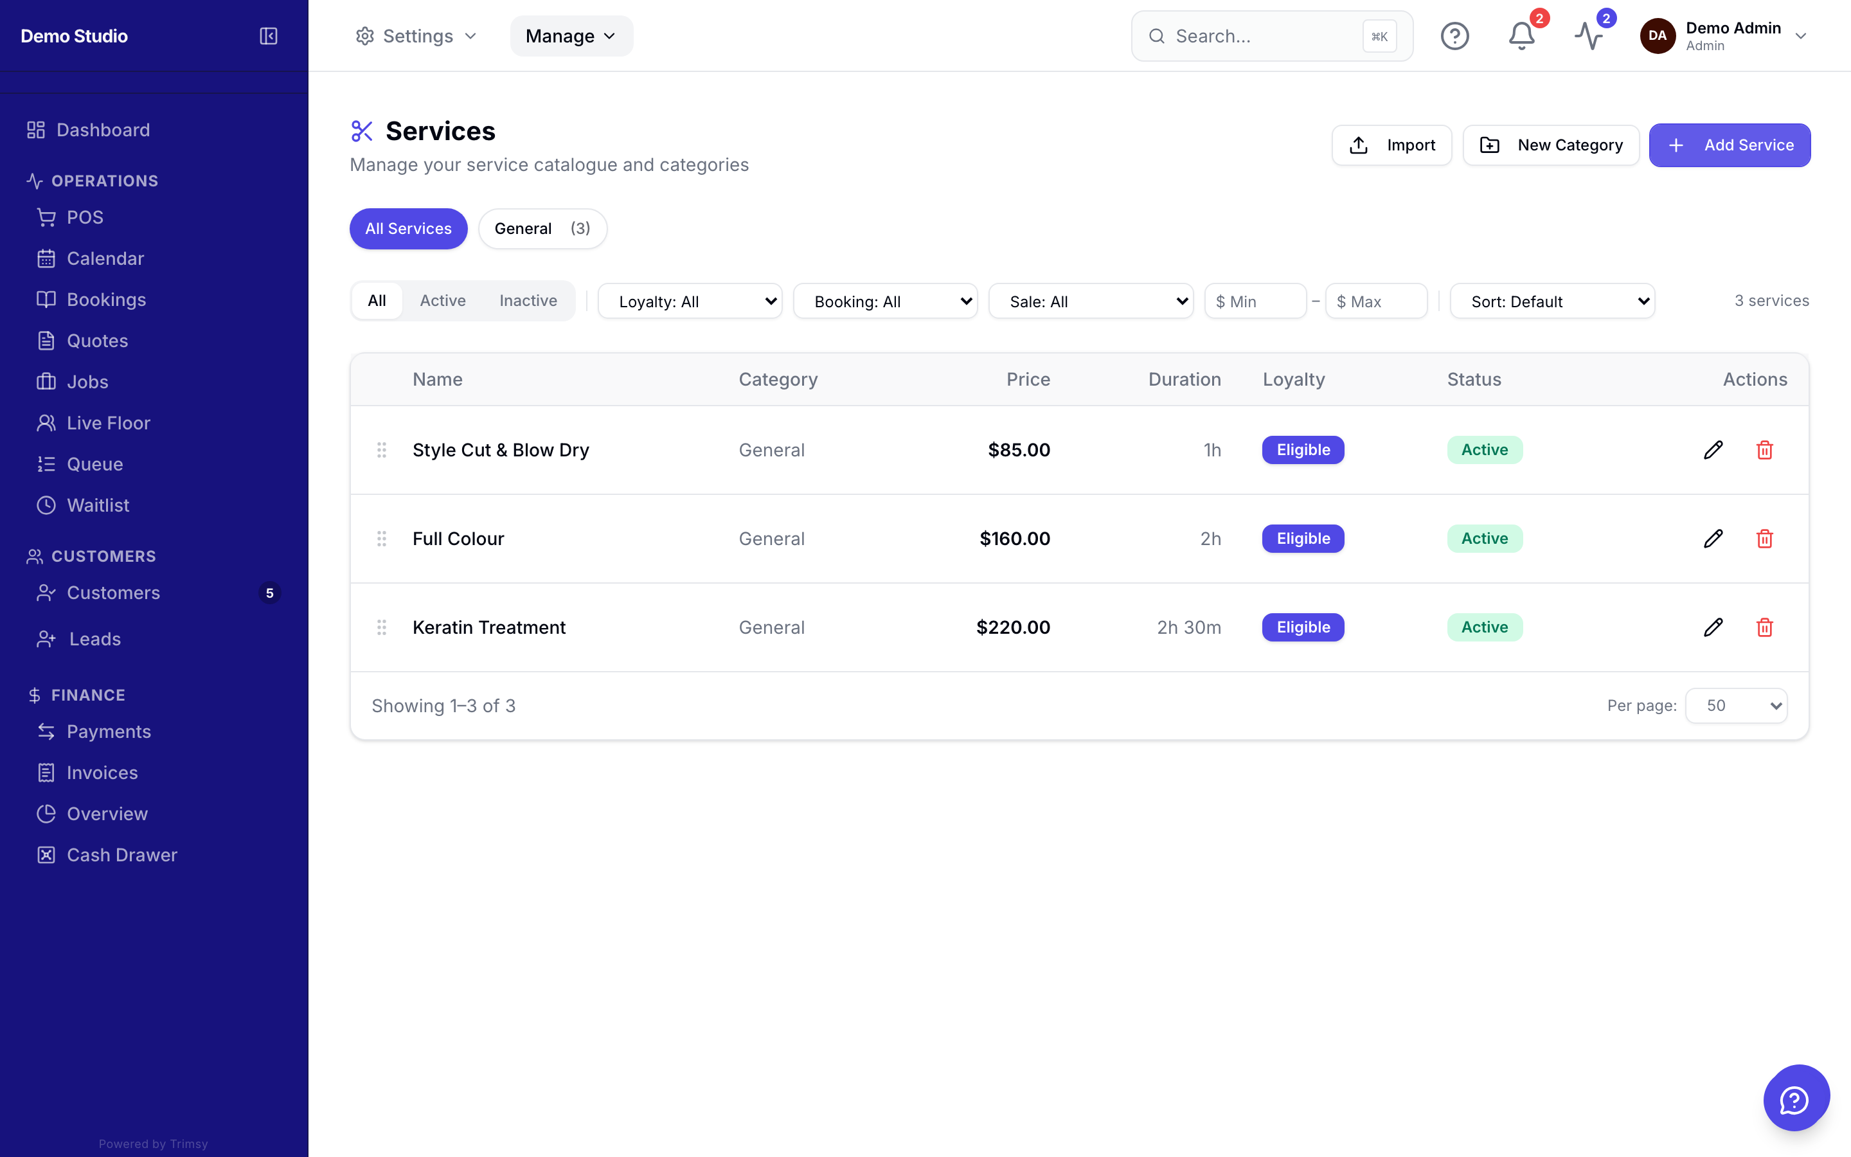Switch to the General category tab
The width and height of the screenshot is (1851, 1157).
click(542, 229)
